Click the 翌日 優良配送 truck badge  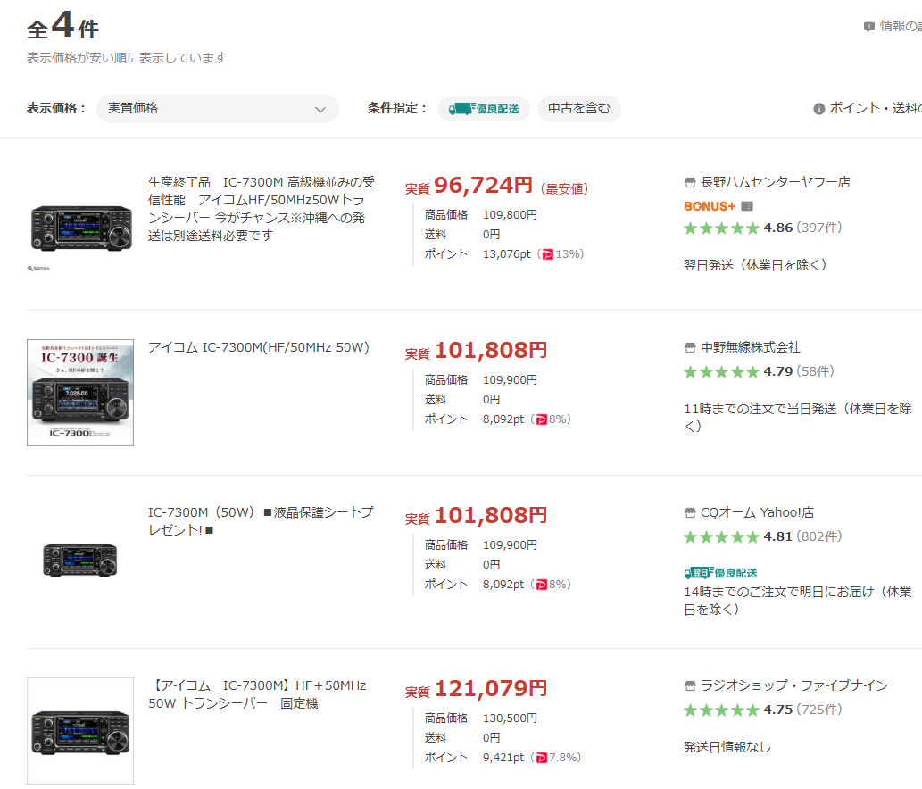(x=720, y=572)
